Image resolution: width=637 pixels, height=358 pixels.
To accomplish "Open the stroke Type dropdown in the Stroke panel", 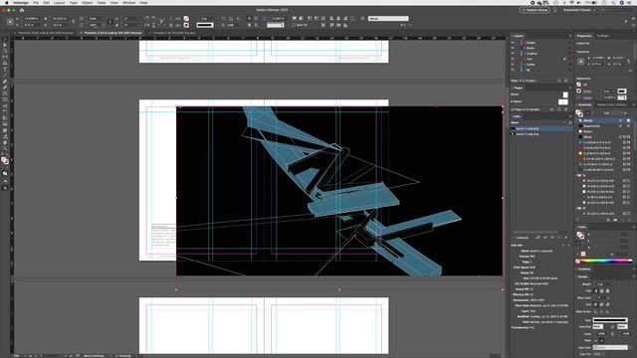I will pos(610,320).
